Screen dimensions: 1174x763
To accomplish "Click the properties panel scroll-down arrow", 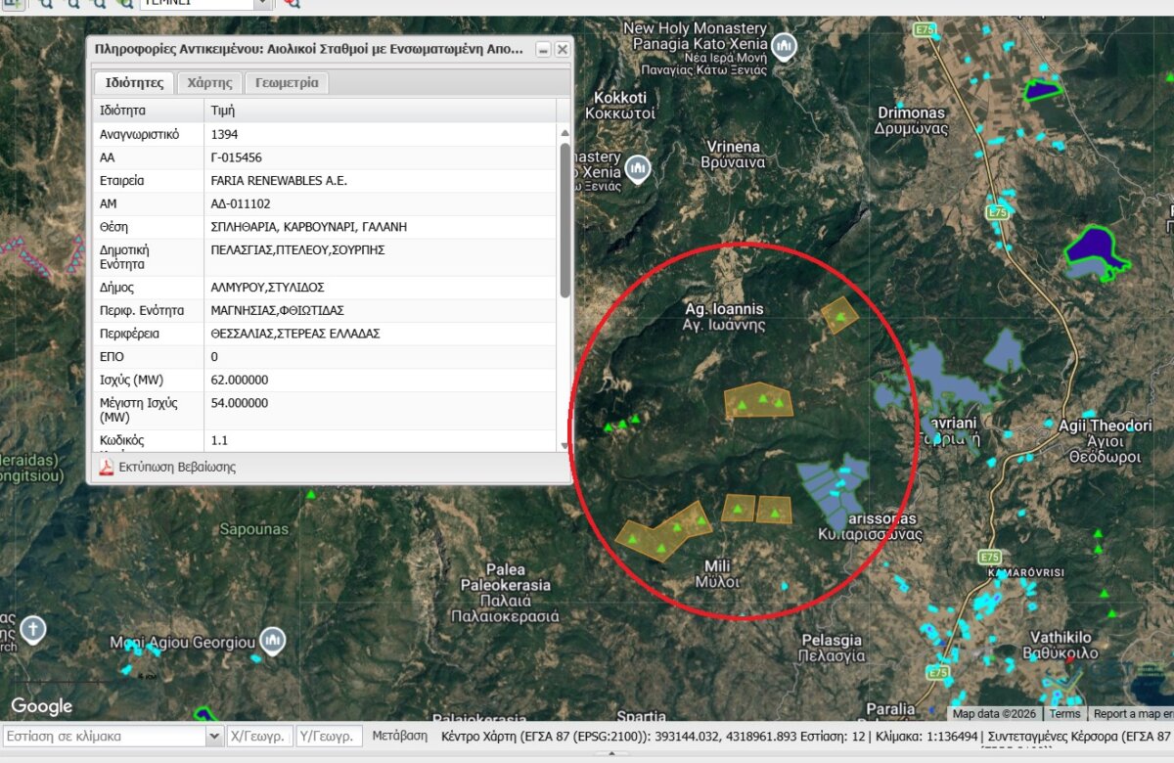I will point(564,445).
